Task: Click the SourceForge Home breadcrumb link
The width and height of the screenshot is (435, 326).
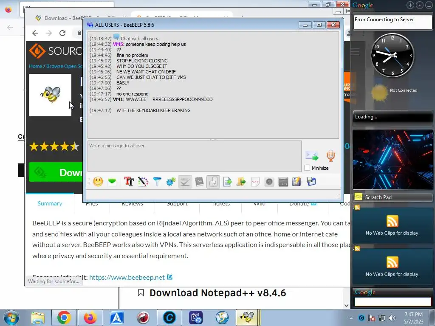Action: coord(36,66)
